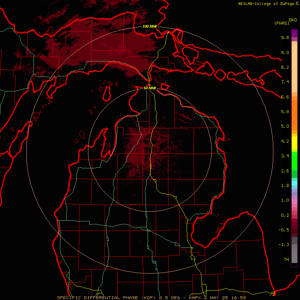Image resolution: width=300 pixels, height=300 pixels.
Task: Click the 1.8 legend value
Action: click(285, 186)
